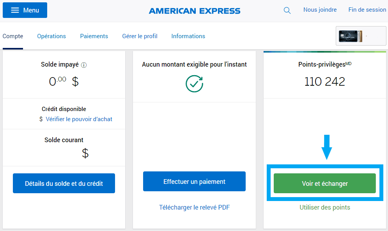Open the Informations tab
The height and width of the screenshot is (231, 388).
click(x=188, y=36)
